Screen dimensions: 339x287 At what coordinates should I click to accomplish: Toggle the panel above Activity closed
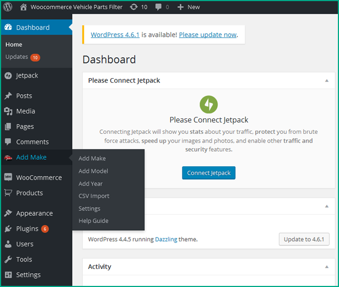327,207
